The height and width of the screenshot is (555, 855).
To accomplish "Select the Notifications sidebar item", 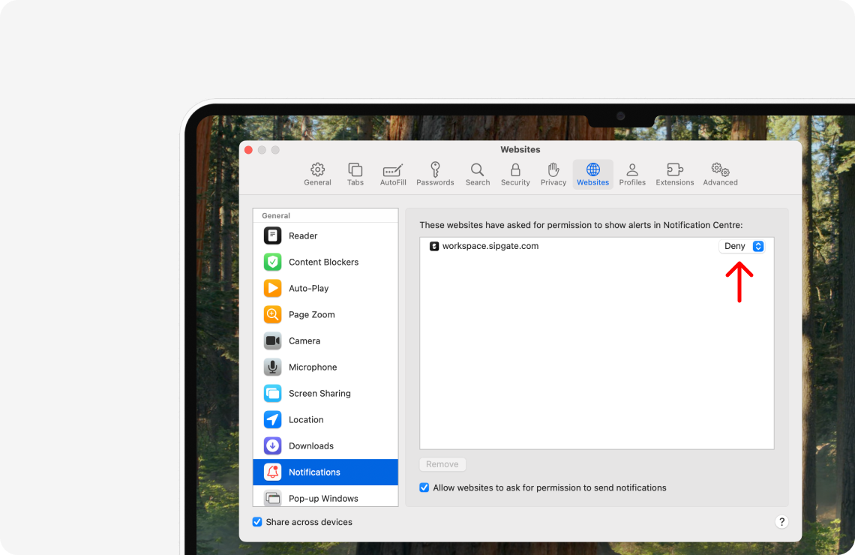I will point(325,472).
